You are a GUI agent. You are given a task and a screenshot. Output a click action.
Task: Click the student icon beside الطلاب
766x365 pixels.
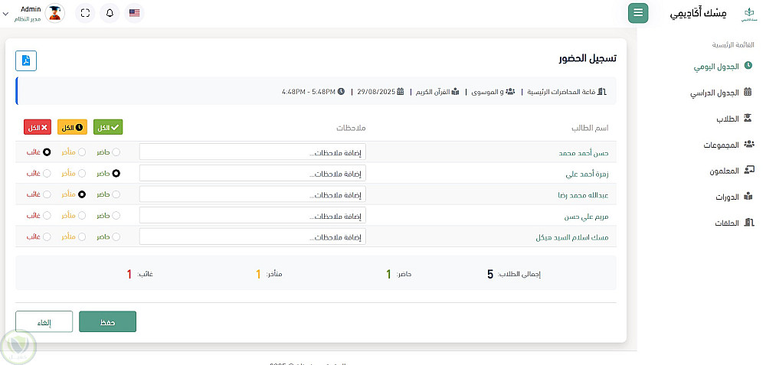tap(748, 118)
